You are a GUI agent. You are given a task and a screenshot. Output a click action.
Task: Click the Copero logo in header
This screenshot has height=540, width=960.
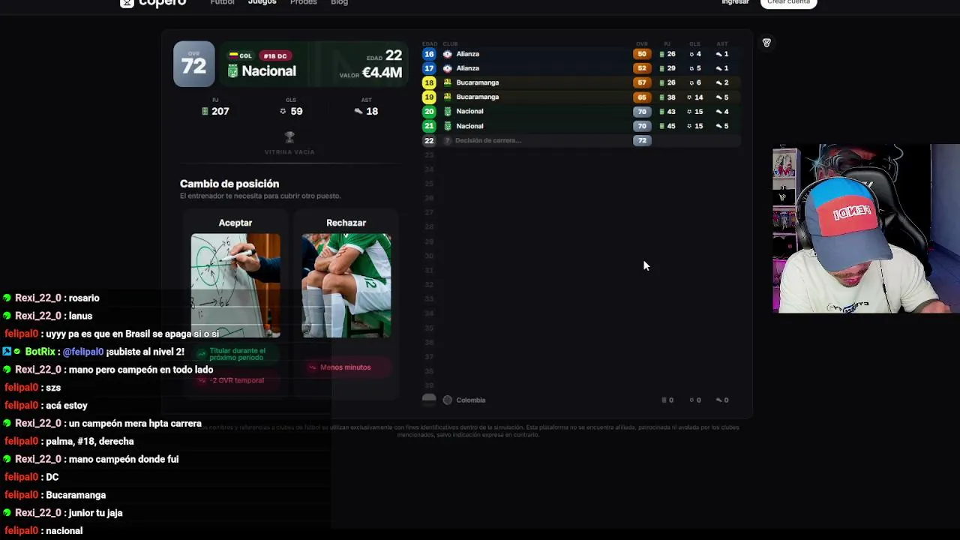(153, 3)
